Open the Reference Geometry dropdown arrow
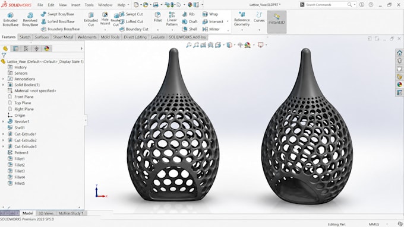The image size is (404, 227). point(242,30)
